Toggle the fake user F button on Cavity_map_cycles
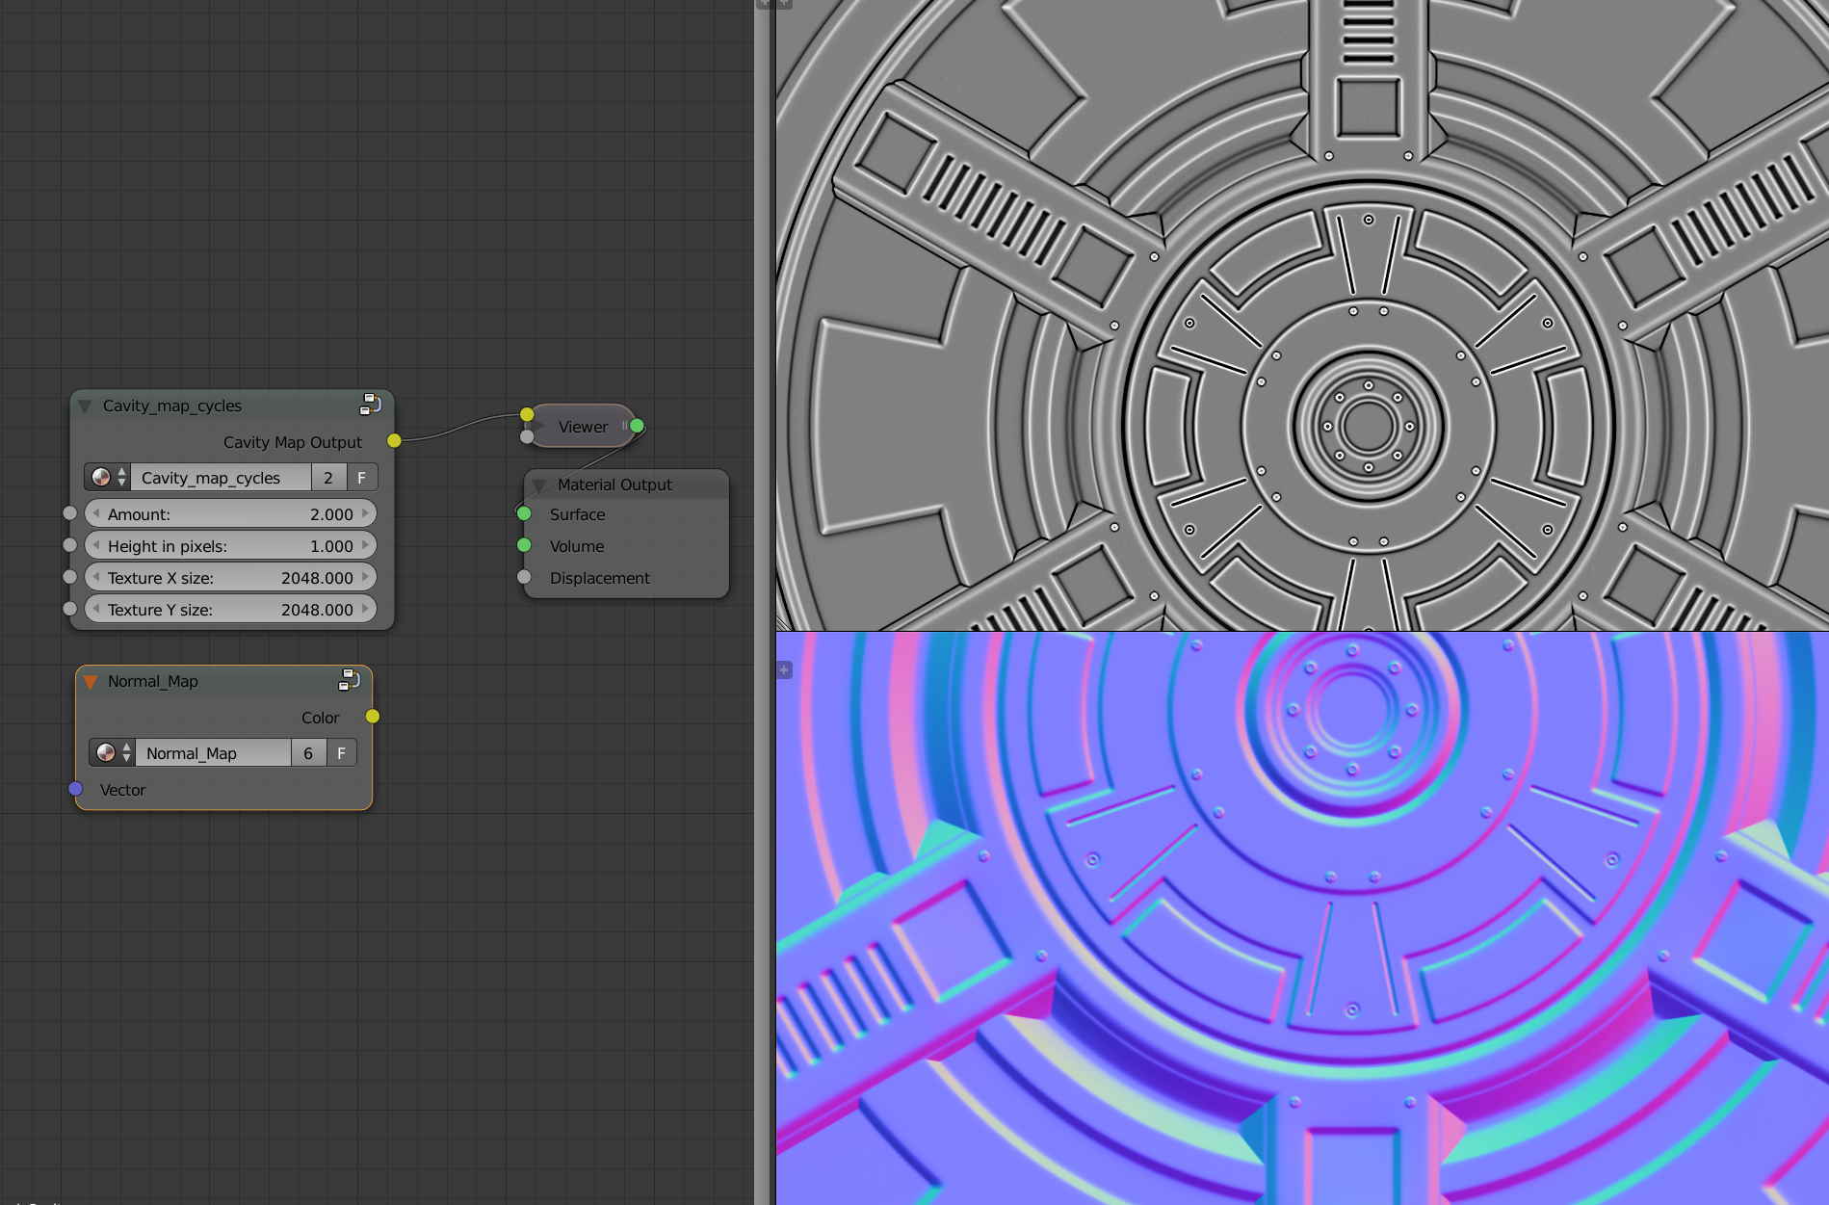The image size is (1829, 1205). [361, 477]
